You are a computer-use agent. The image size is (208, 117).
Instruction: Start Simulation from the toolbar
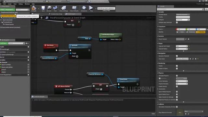84,9
